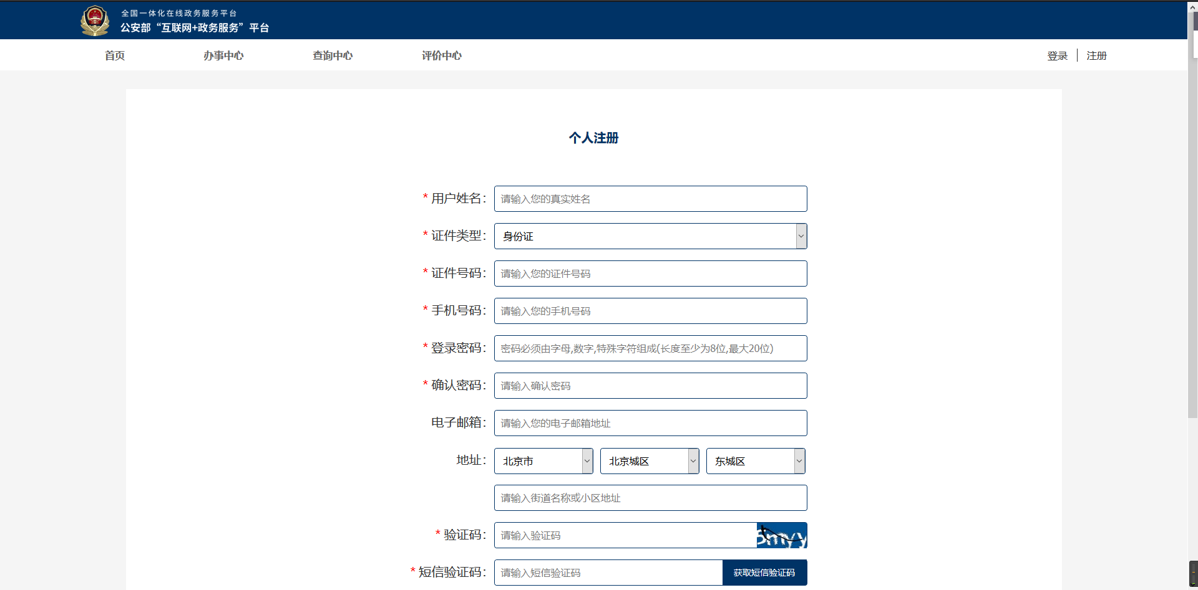Image resolution: width=1198 pixels, height=590 pixels.
Task: Expand the district dropdown showing 东城区
Action: [x=756, y=461]
